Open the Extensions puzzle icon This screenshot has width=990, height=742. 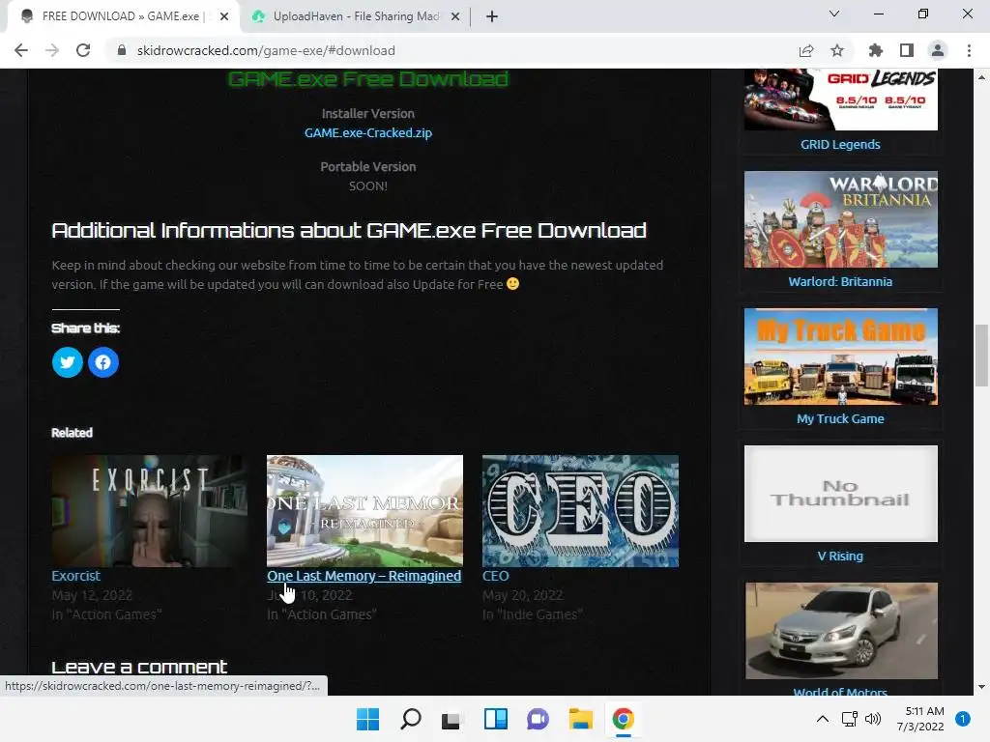pos(876,50)
